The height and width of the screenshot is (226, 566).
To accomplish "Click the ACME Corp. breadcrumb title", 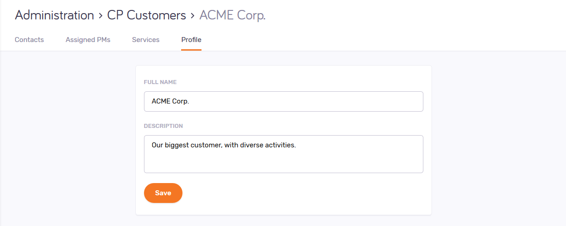I will click(x=232, y=15).
